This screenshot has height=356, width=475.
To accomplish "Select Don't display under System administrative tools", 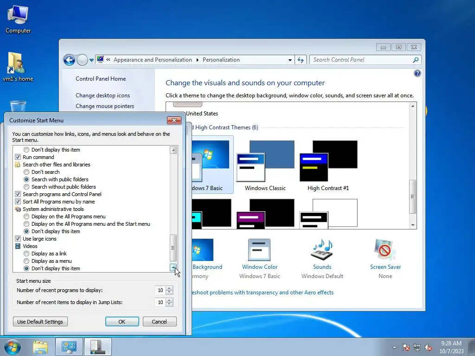I will (26, 231).
